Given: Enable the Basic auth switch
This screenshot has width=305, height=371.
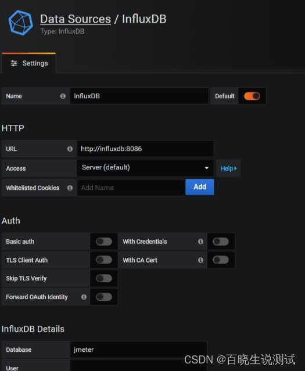Looking at the screenshot, I should pos(104,242).
